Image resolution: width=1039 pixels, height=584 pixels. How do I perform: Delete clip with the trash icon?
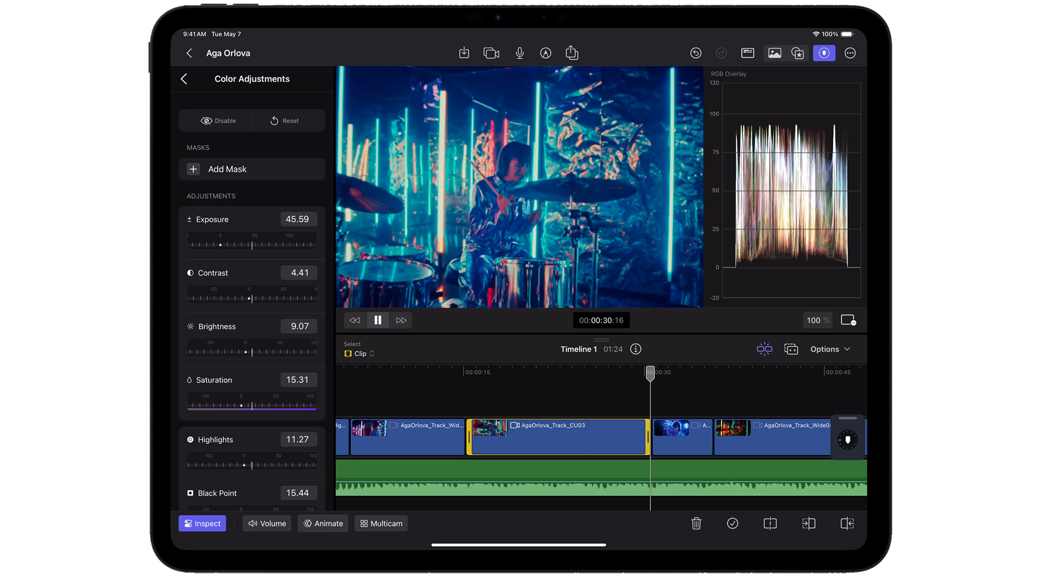click(x=696, y=523)
